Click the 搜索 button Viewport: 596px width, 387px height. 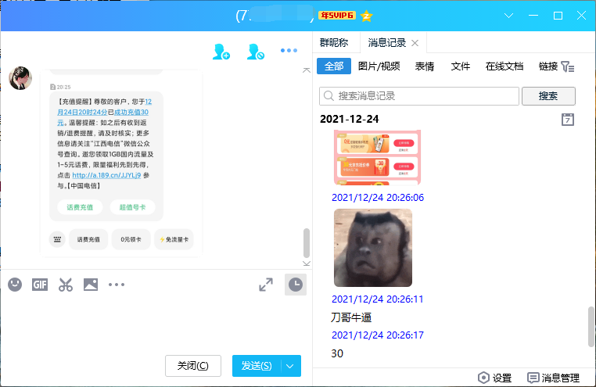click(x=548, y=96)
